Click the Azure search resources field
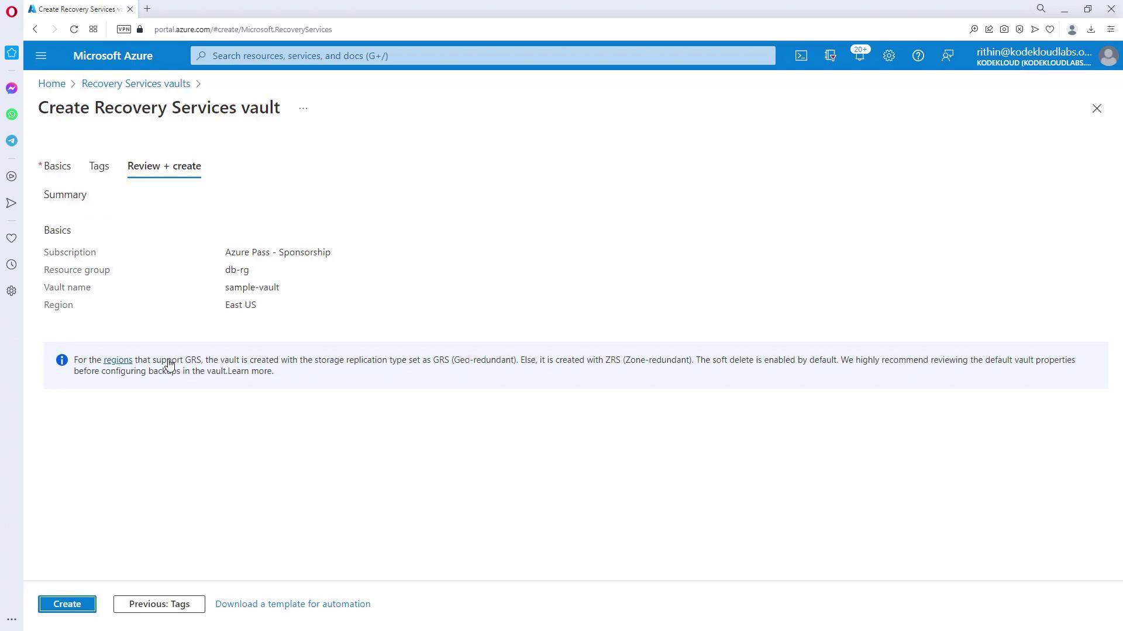The height and width of the screenshot is (631, 1123). (483, 56)
